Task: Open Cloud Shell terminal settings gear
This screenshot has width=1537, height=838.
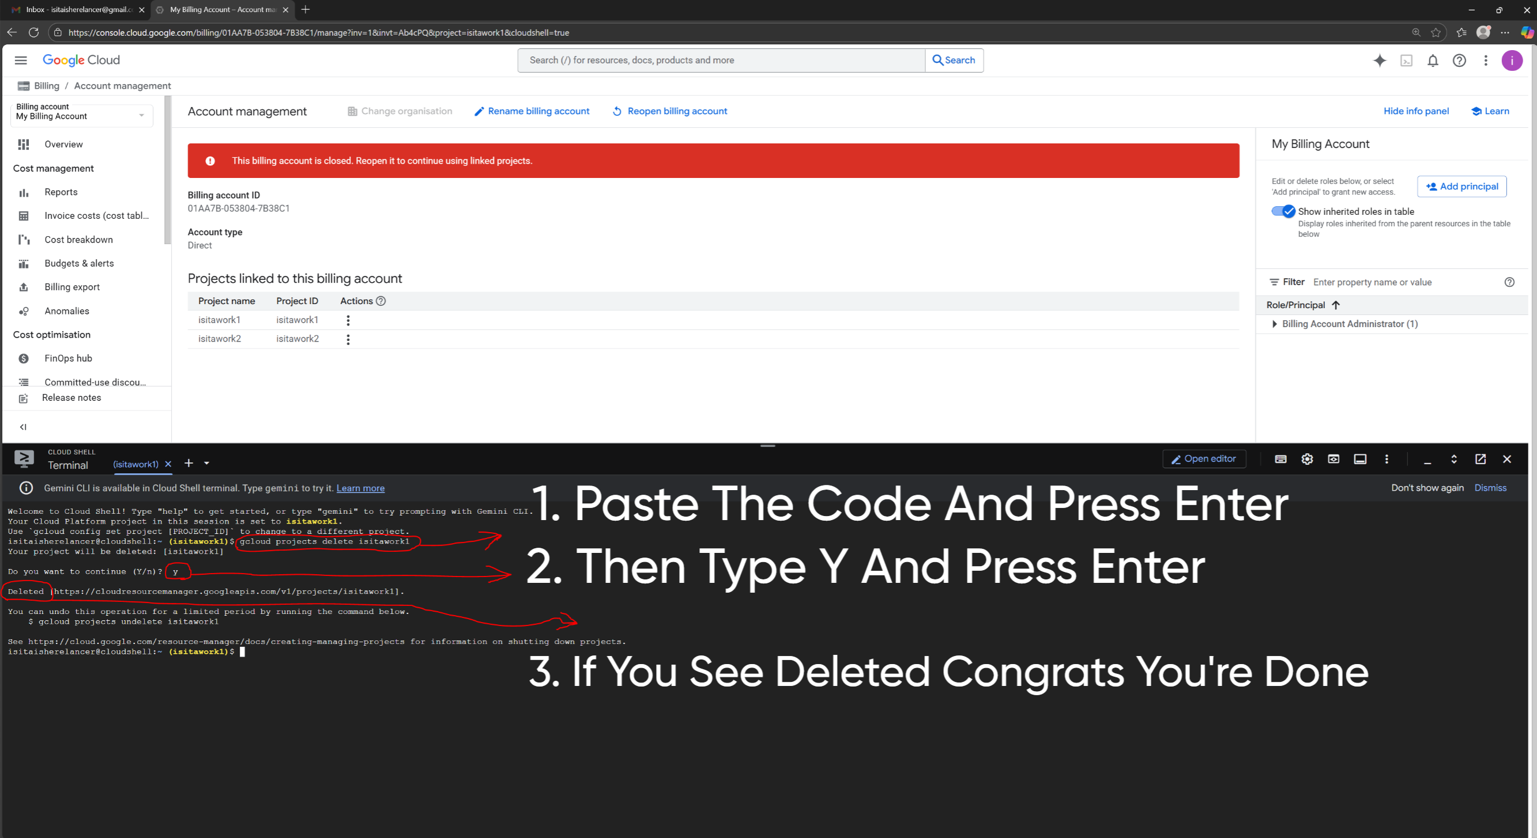Action: [x=1307, y=459]
